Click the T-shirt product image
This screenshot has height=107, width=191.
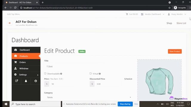click(x=159, y=81)
